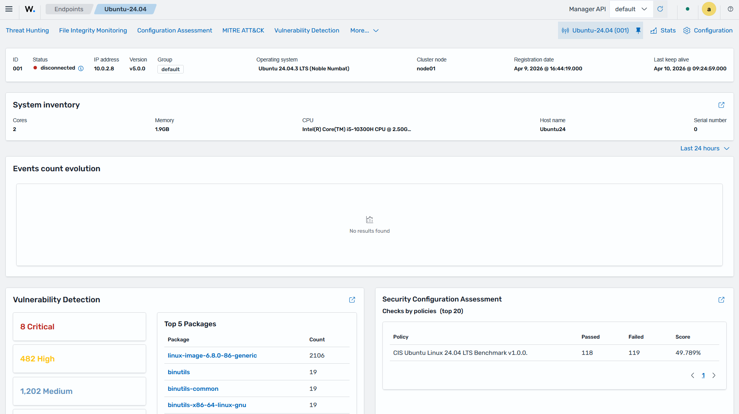
Task: Open binutils-x86-64-linux-gnu package link
Action: coord(207,405)
